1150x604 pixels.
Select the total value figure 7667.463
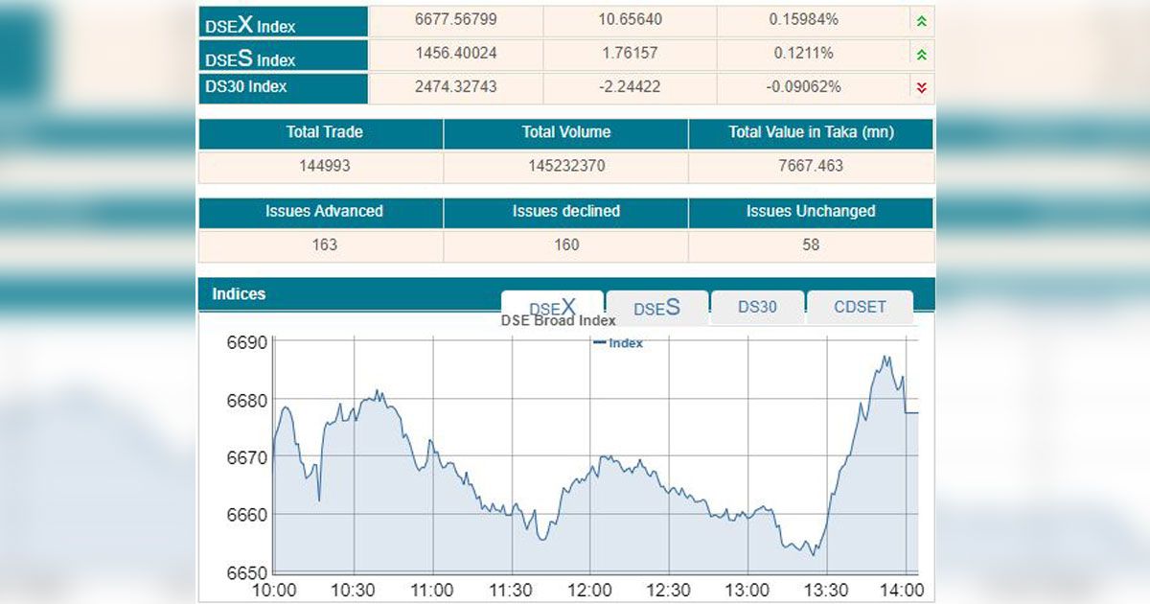tap(812, 166)
